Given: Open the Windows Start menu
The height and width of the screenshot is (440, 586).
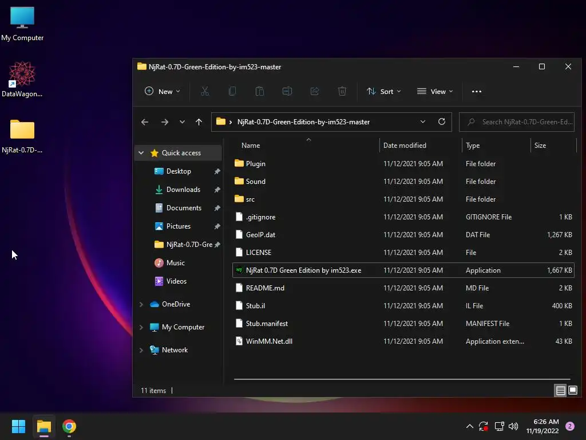Looking at the screenshot, I should tap(18, 426).
